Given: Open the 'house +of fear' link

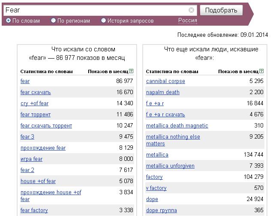Looking at the screenshot, I should tap(38, 181).
